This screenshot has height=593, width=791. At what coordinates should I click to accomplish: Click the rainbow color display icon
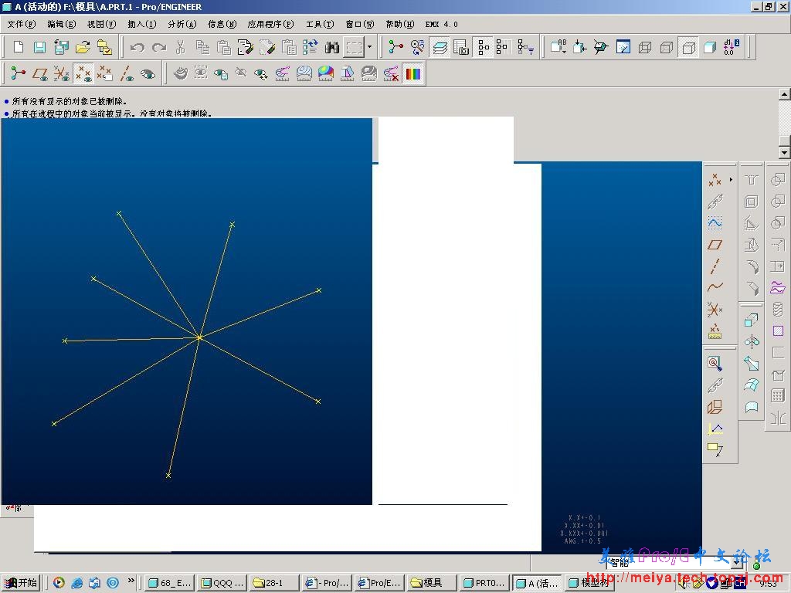pyautogui.click(x=412, y=73)
